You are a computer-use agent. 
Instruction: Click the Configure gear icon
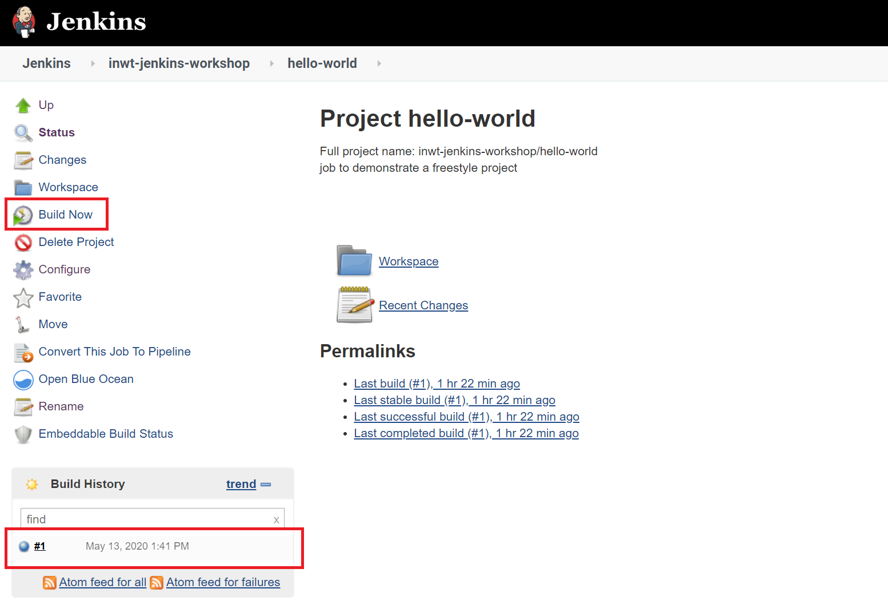[23, 270]
